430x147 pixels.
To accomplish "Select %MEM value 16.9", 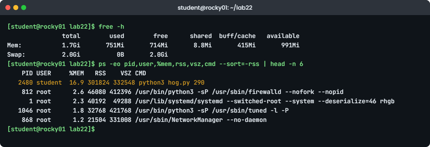I will point(76,83).
